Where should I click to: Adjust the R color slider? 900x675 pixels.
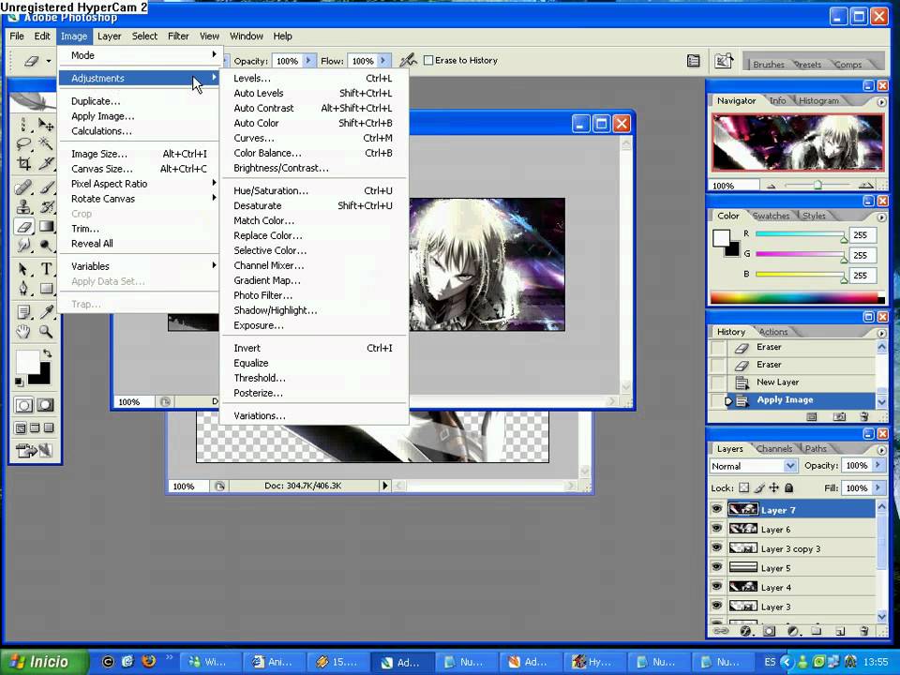[x=802, y=234]
